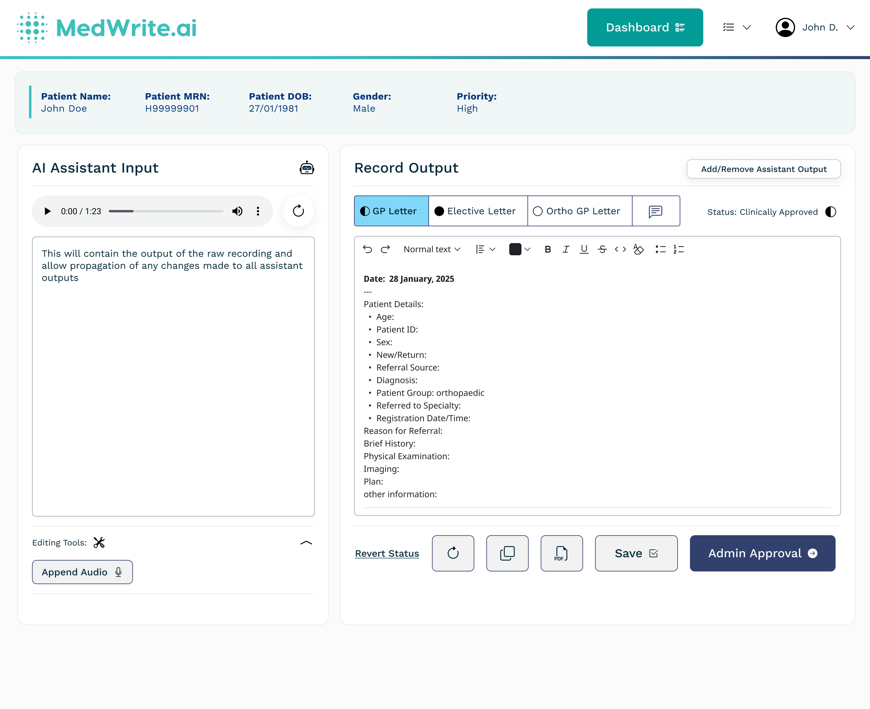
Task: Open the Editing Tools scissors icon
Action: point(98,543)
